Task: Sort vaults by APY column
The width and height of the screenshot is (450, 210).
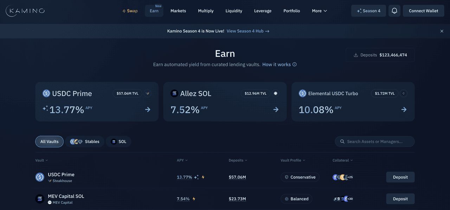Action: tap(182, 160)
